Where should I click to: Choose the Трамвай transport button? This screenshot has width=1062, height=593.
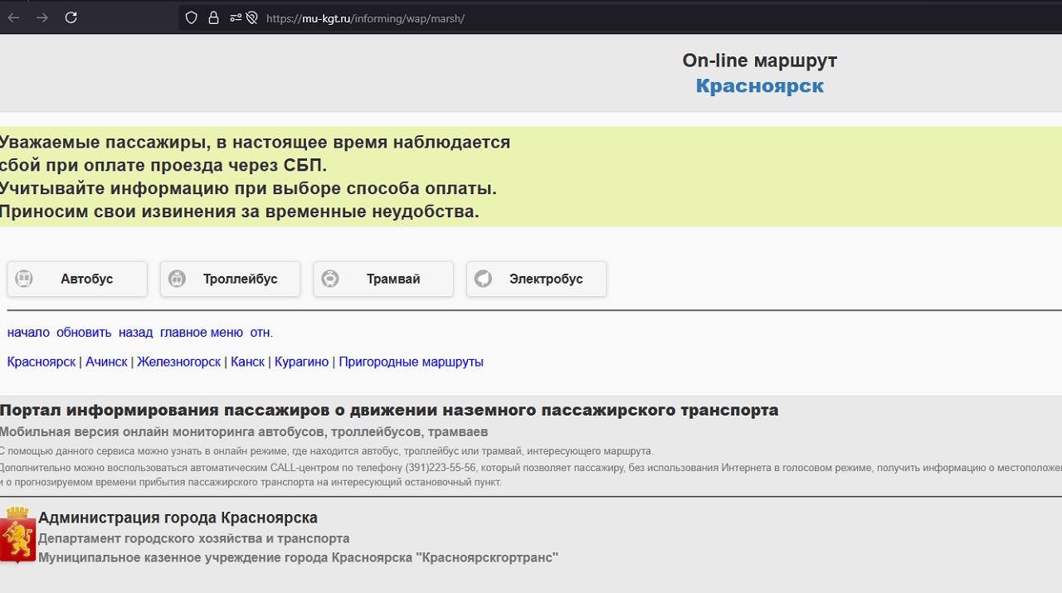[383, 279]
